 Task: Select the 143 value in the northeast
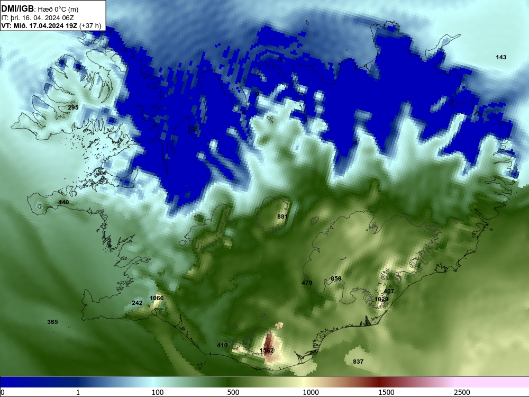click(501, 57)
